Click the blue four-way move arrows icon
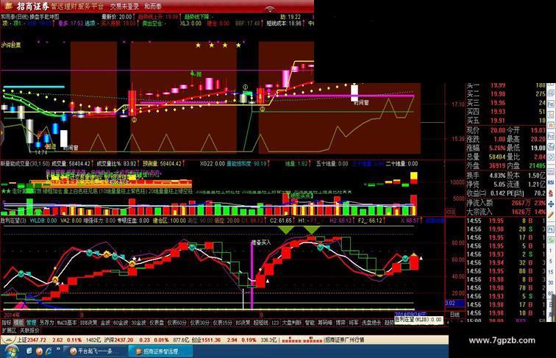Screen dimensions: 556x358 click(x=551, y=204)
